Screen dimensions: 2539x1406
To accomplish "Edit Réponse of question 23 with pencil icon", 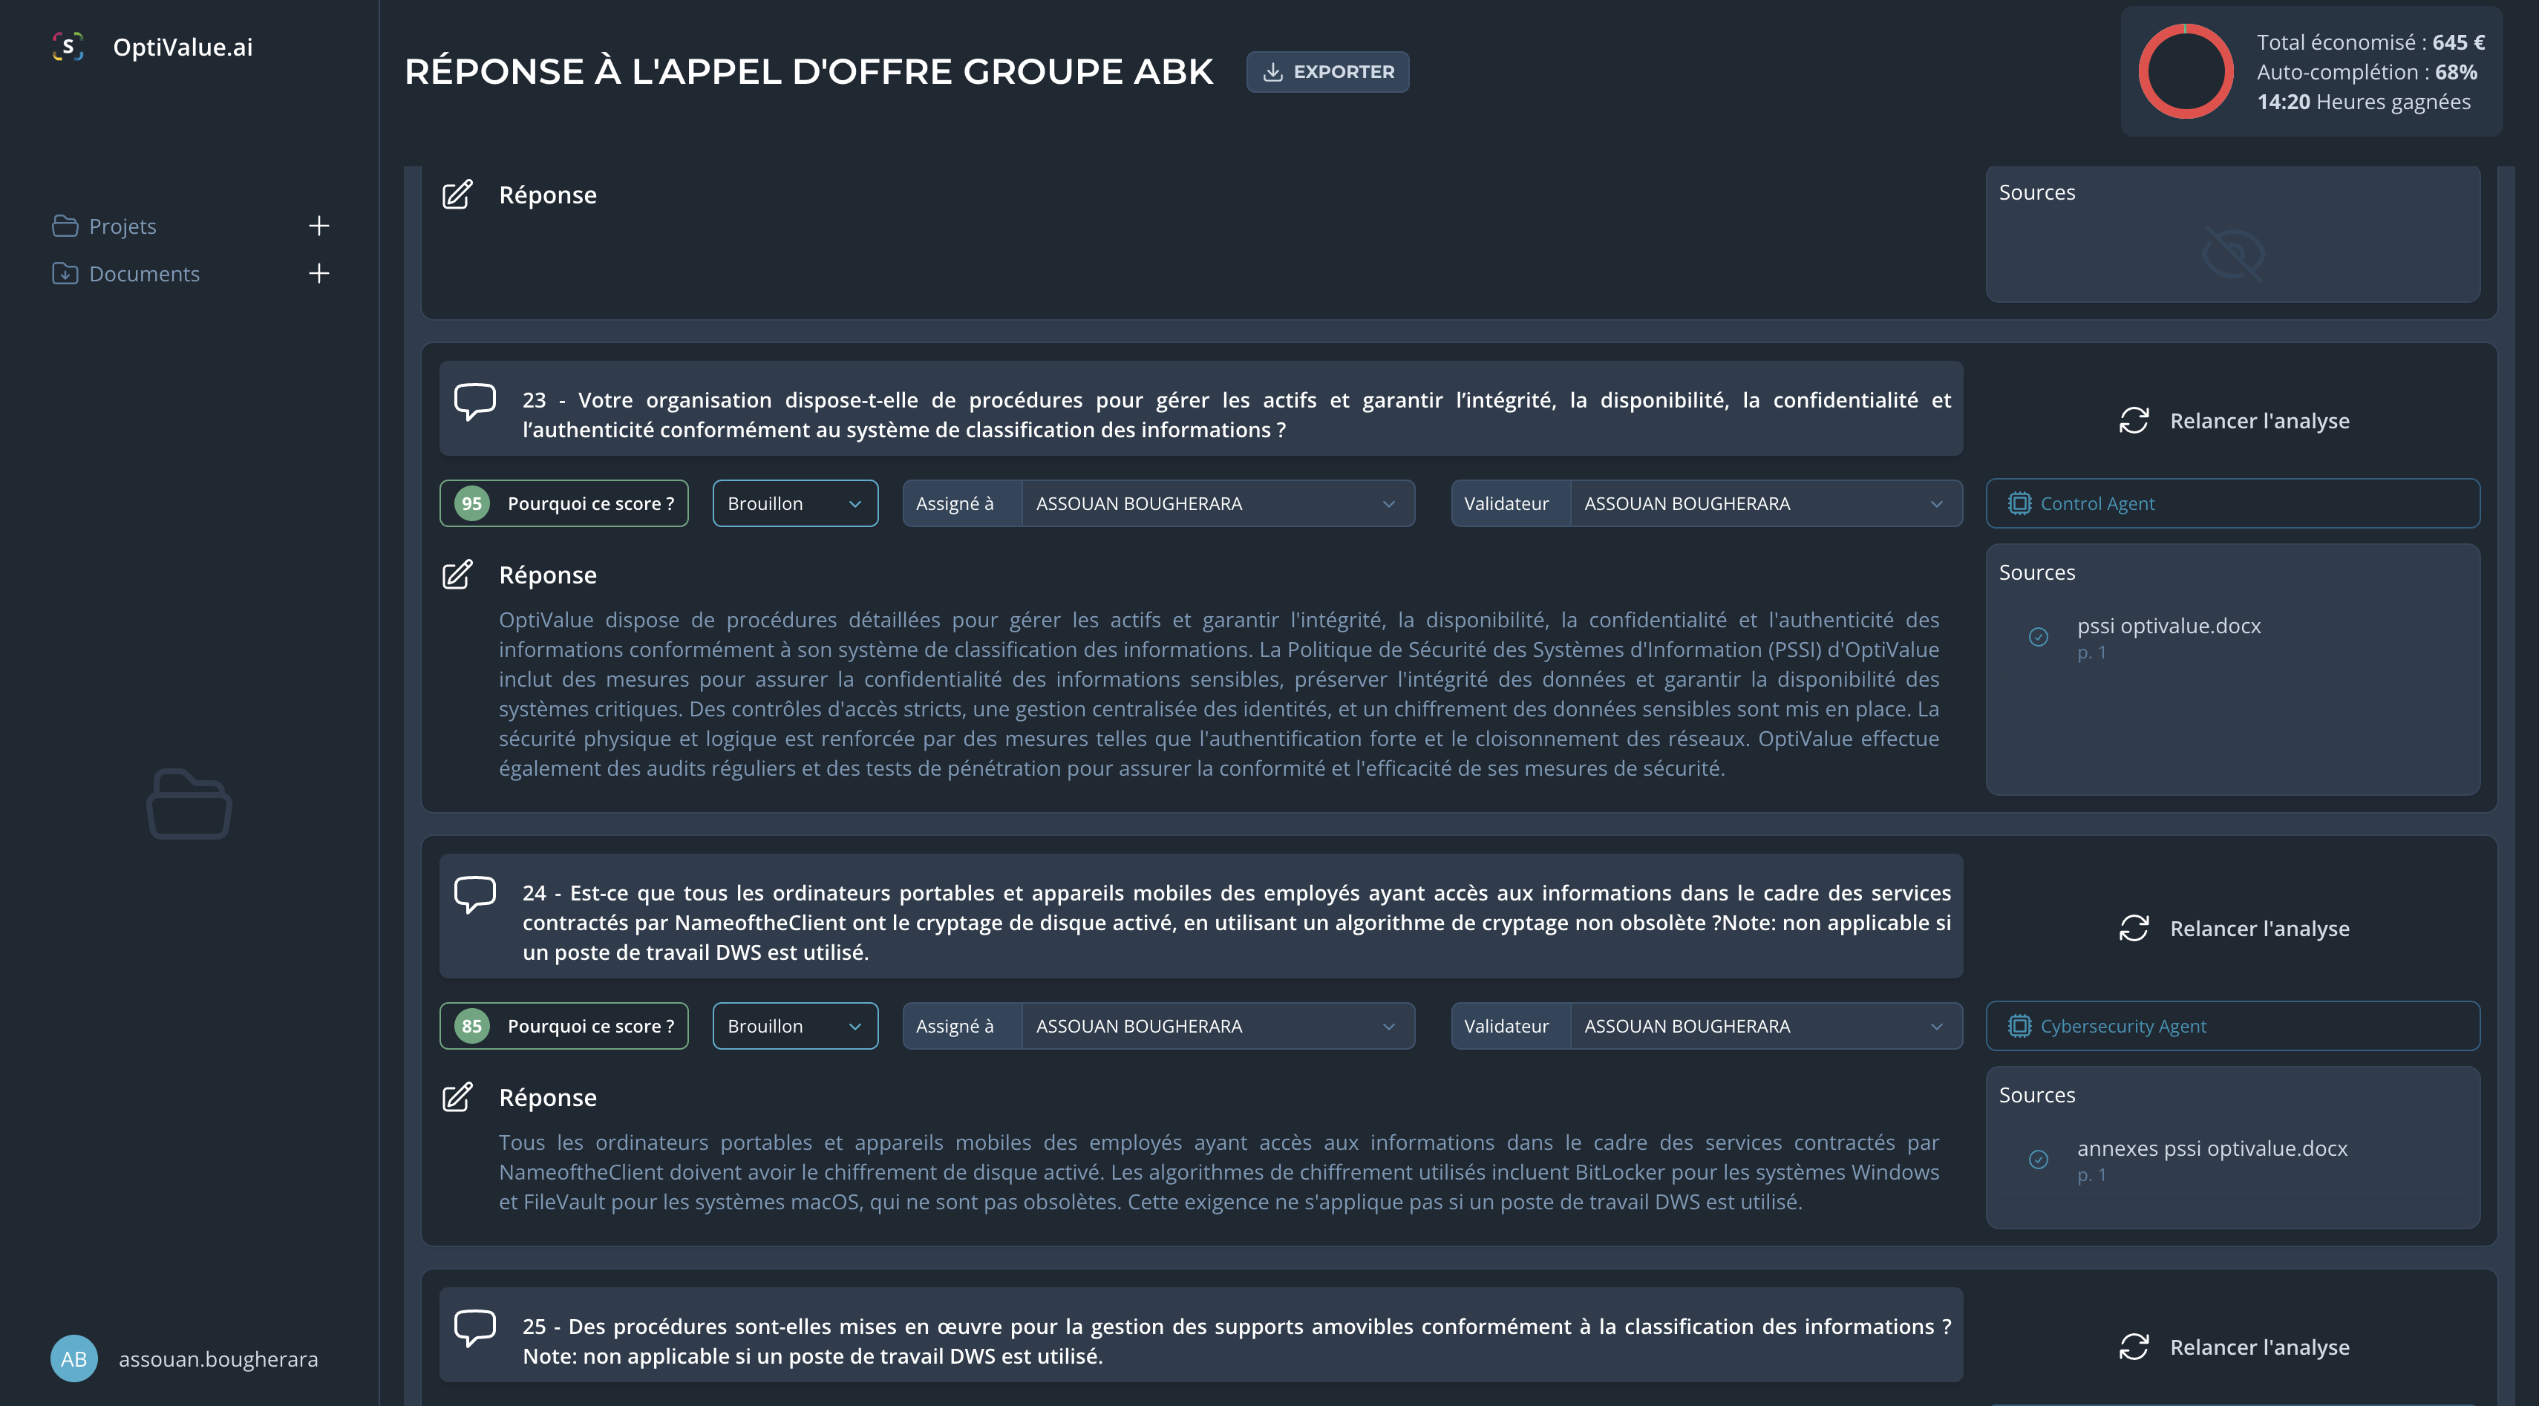I will (x=457, y=575).
